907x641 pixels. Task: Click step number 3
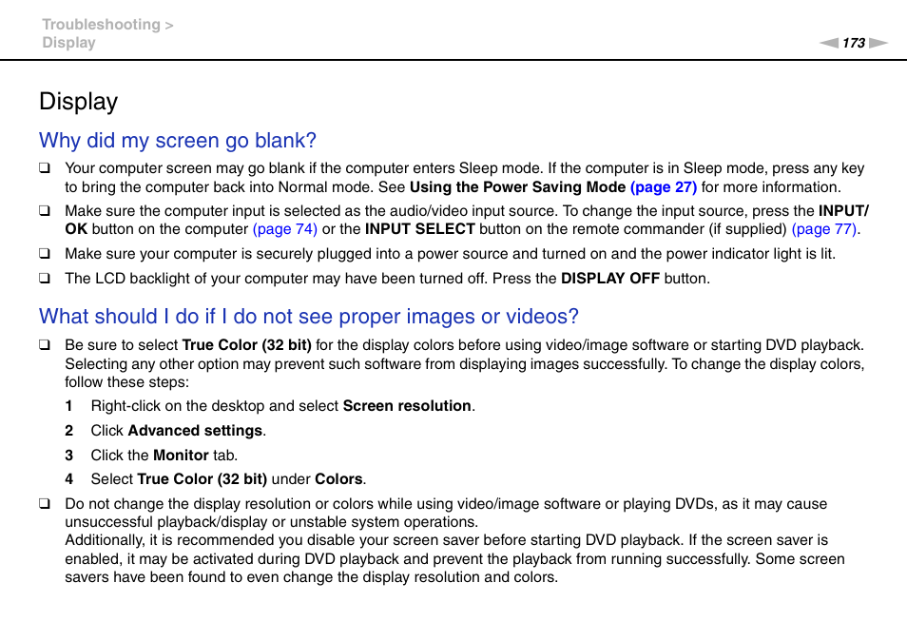pos(68,456)
